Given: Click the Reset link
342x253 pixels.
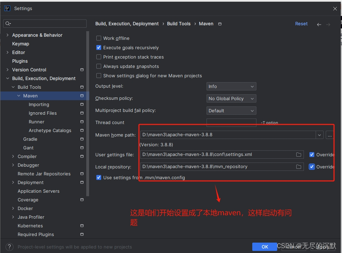Looking at the screenshot, I should (301, 24).
